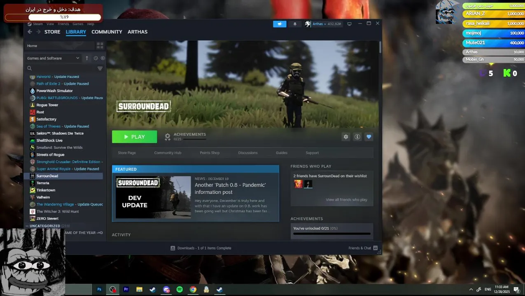Select Rust in the game list
Screen dimensions: 525x296
click(40, 112)
